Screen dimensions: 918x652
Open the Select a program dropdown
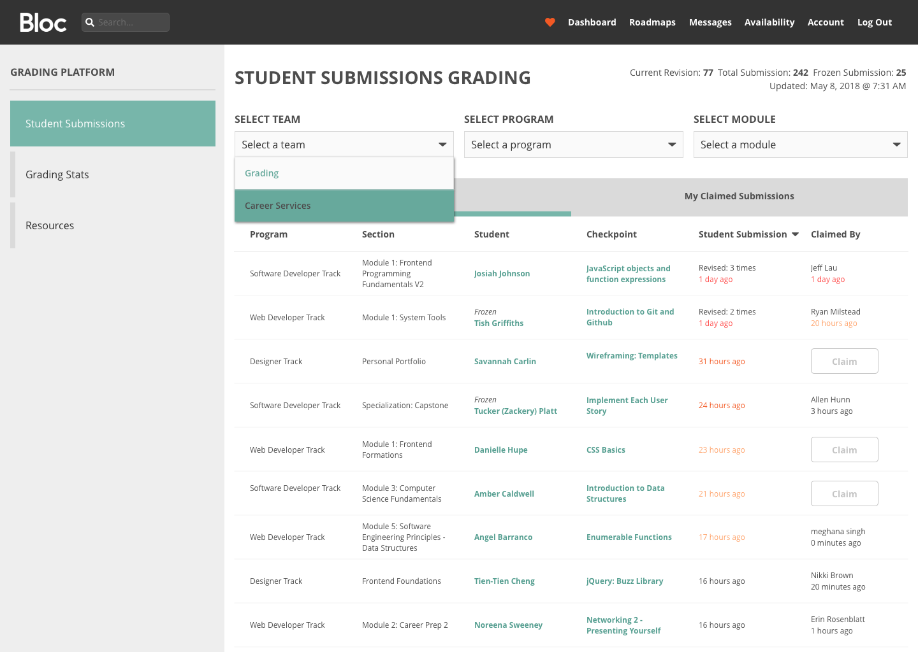click(574, 145)
